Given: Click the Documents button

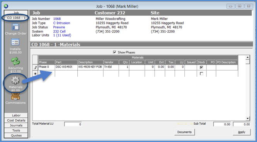Looking at the screenshot, I should click(x=184, y=132).
